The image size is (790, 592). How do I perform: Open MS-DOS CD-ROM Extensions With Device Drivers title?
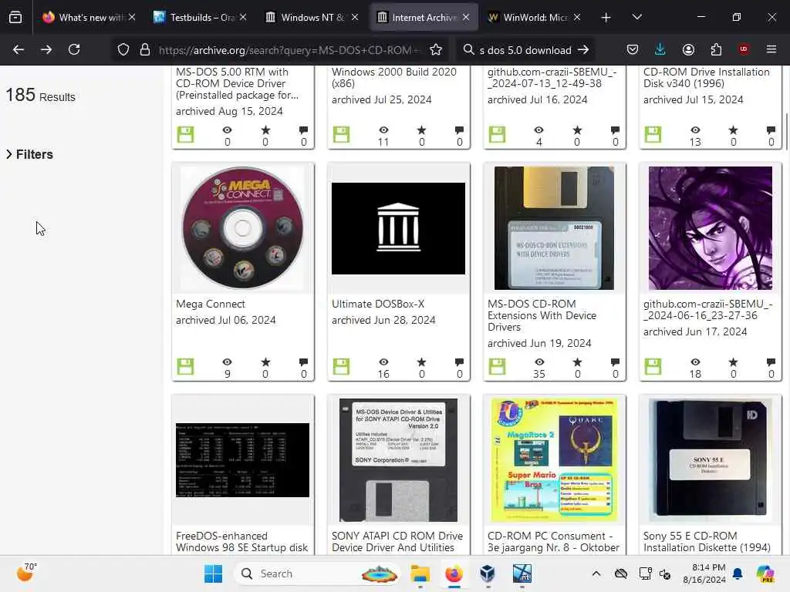point(542,315)
